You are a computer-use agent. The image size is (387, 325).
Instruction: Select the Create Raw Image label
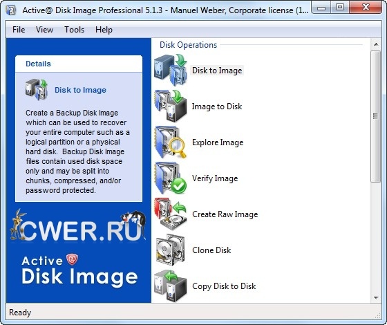click(x=225, y=214)
